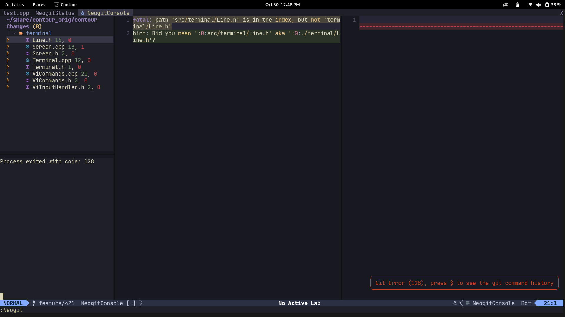Click the header icon beside ViCommands.h
Screen dimensions: 565x317
pos(27,81)
